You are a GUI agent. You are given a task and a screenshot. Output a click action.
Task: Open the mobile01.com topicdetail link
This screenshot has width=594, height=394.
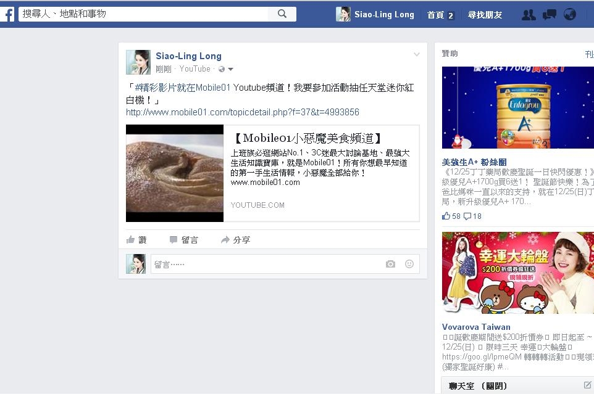click(x=243, y=112)
